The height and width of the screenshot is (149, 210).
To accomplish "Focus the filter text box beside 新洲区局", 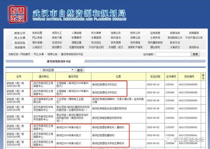I will click(23, 70).
